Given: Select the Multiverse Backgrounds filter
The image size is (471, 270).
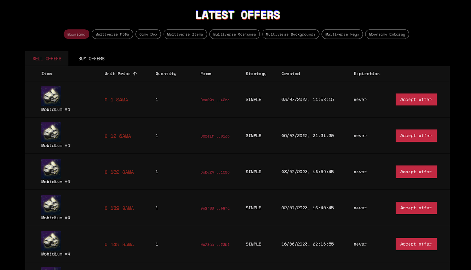Looking at the screenshot, I should pos(290,34).
